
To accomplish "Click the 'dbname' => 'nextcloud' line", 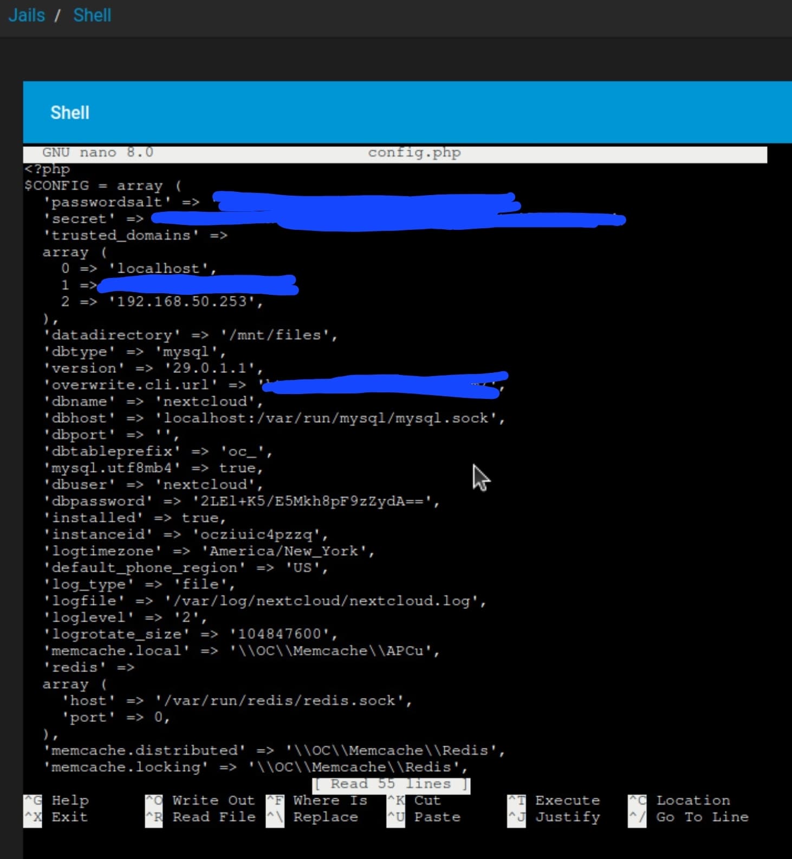I will 153,401.
